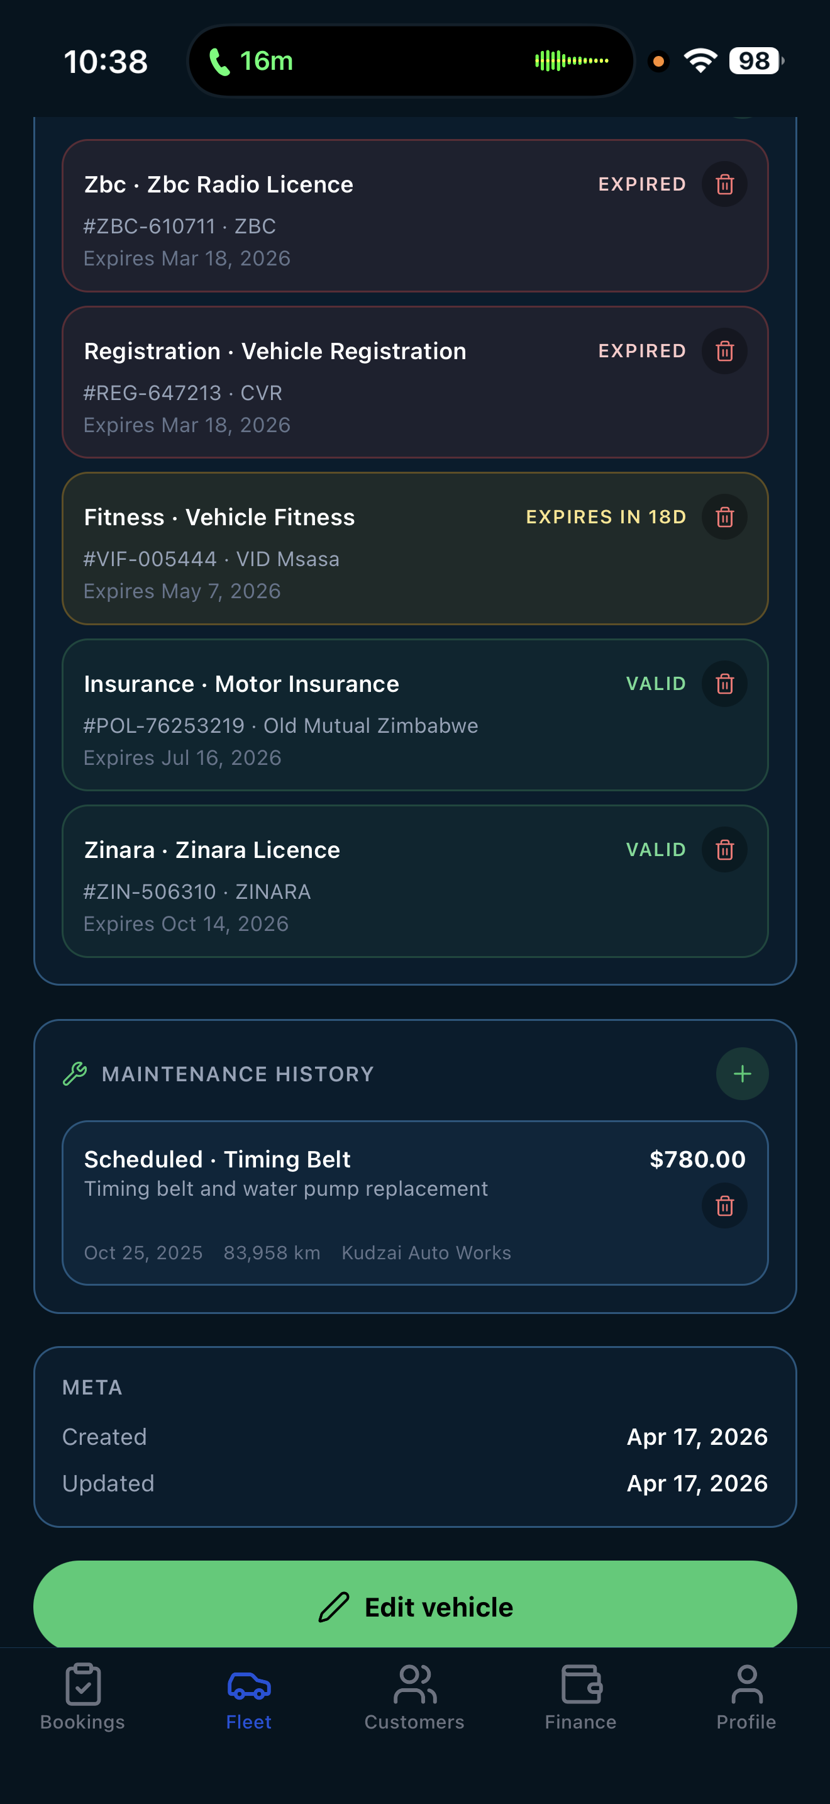Delete the Motor Insurance document
The height and width of the screenshot is (1804, 830).
[x=724, y=684]
